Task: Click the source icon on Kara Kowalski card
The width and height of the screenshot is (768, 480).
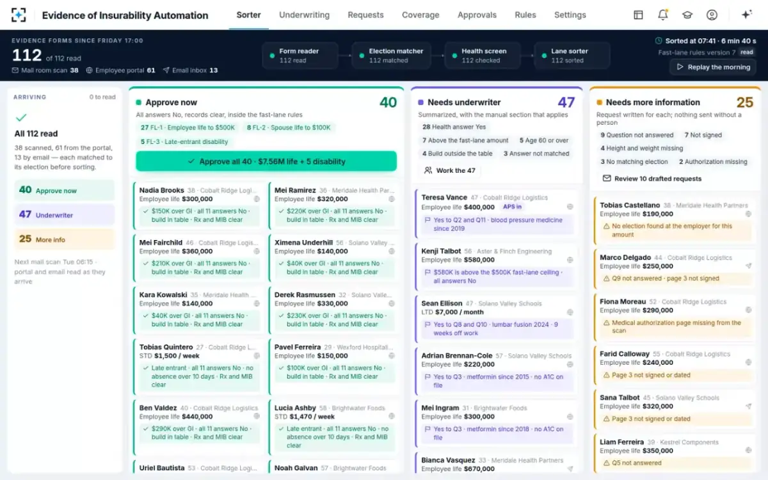Action: (257, 304)
